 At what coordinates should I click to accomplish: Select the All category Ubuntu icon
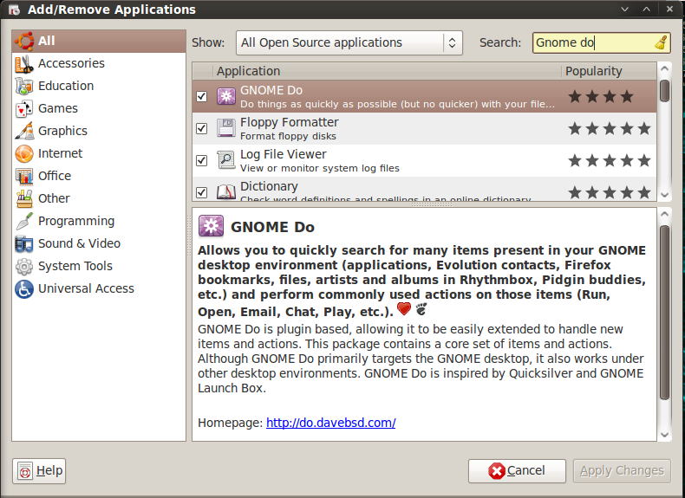(x=24, y=41)
